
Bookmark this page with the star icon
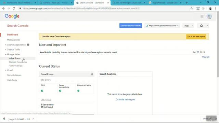tap(192, 8)
